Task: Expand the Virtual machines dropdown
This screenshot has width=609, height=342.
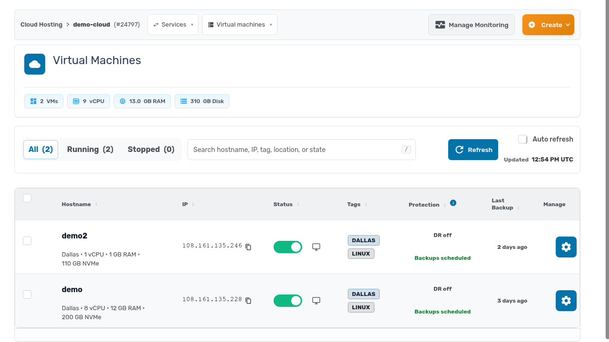Action: (240, 25)
